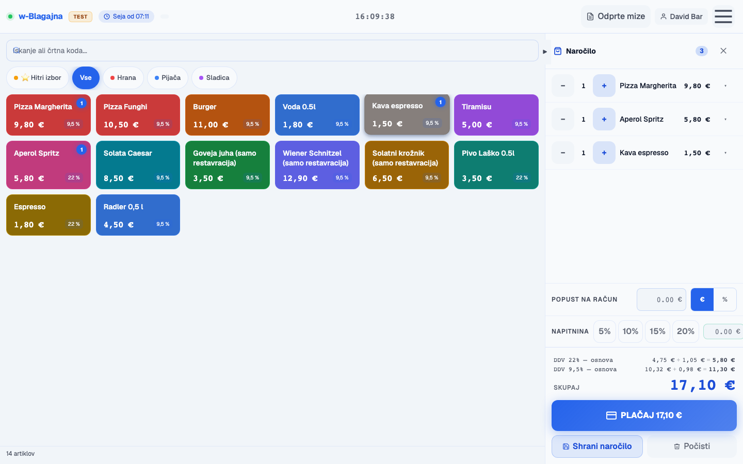Add Radler 0,5 l to the order
The width and height of the screenshot is (743, 464).
(138, 215)
